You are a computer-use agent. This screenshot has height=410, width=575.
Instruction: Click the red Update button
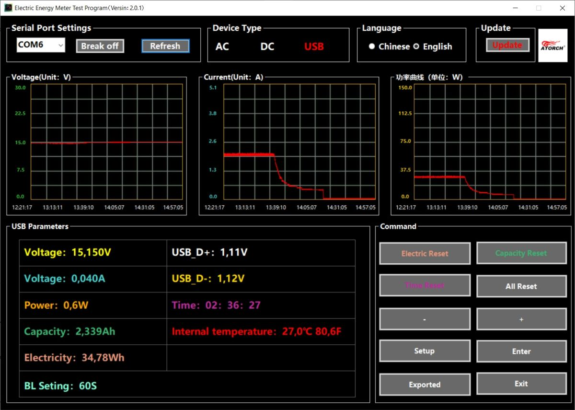click(x=507, y=45)
